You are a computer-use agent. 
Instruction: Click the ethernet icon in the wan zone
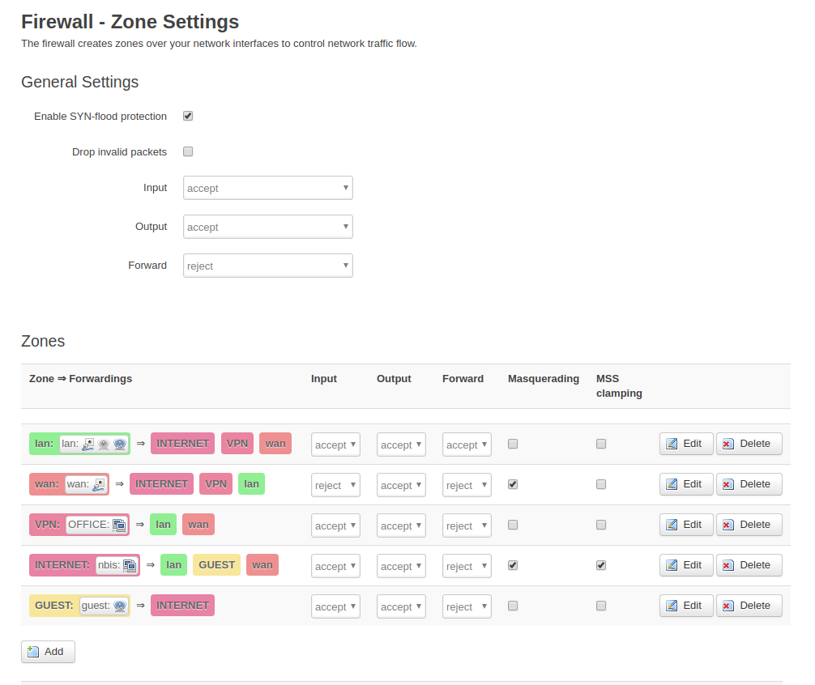(99, 484)
